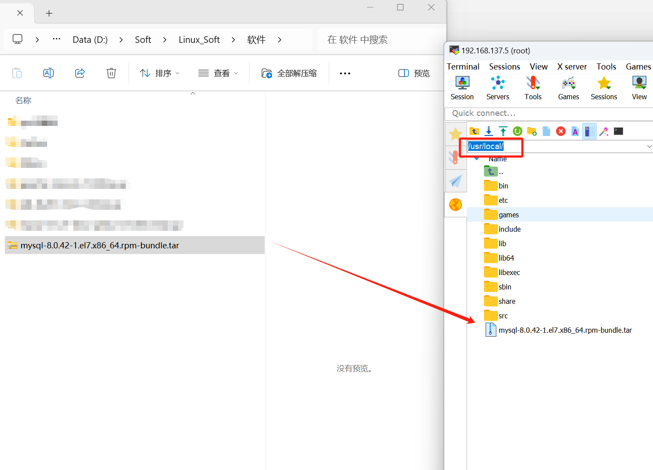
Task: Open the star Sessions sidebar tab
Action: (x=456, y=134)
